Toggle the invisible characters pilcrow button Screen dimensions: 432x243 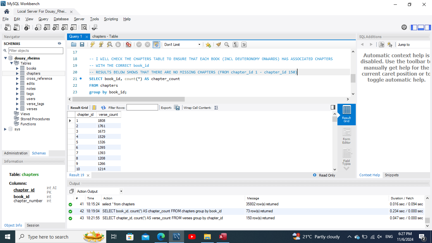(235, 45)
